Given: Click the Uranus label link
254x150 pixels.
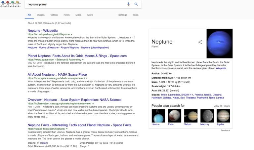Looking at the screenshot, I should click(155, 124).
